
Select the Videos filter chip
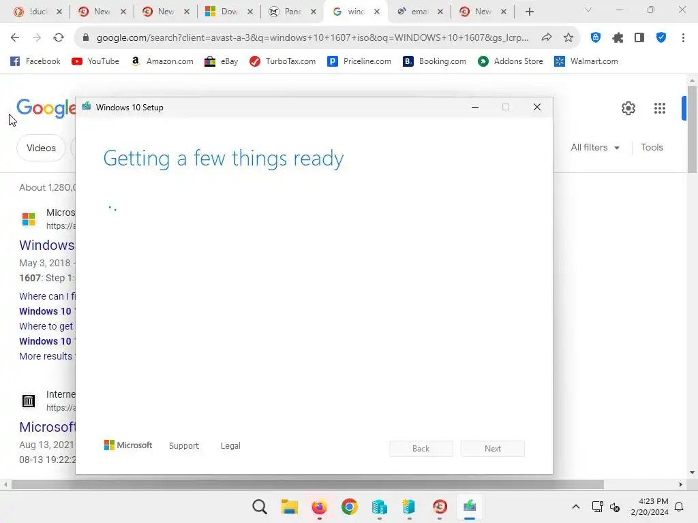pyautogui.click(x=41, y=148)
